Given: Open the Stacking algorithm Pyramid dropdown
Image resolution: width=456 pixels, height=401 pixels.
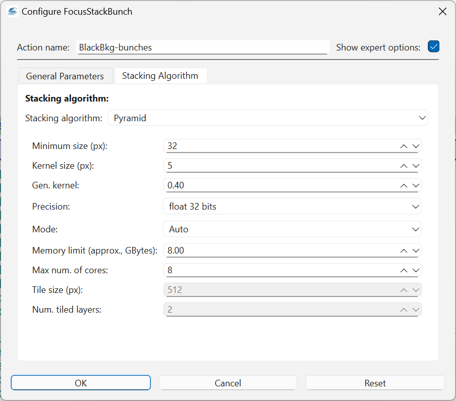Looking at the screenshot, I should [x=268, y=118].
